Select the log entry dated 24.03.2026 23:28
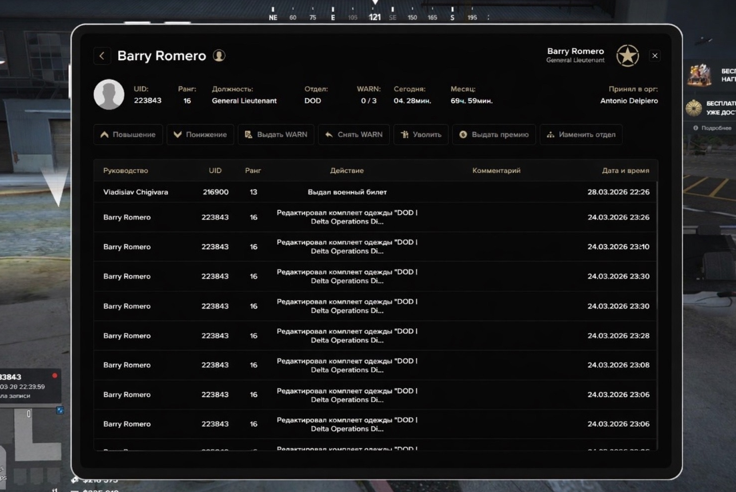 tap(375, 336)
